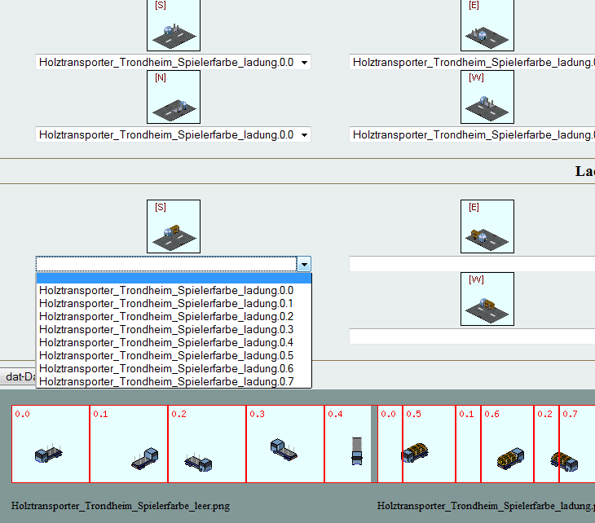
Task: Click the loaded [E] truck preview image
Action: click(487, 226)
